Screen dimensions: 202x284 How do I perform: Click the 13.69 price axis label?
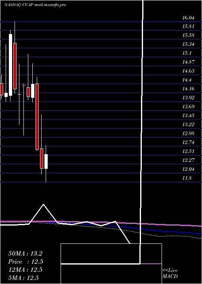[x=188, y=106]
